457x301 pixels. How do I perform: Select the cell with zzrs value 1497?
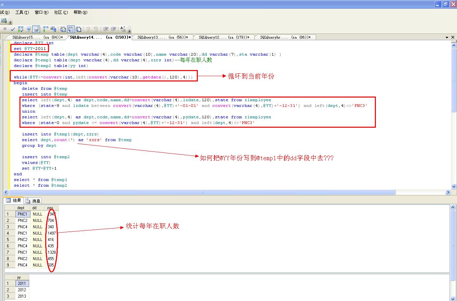point(52,233)
